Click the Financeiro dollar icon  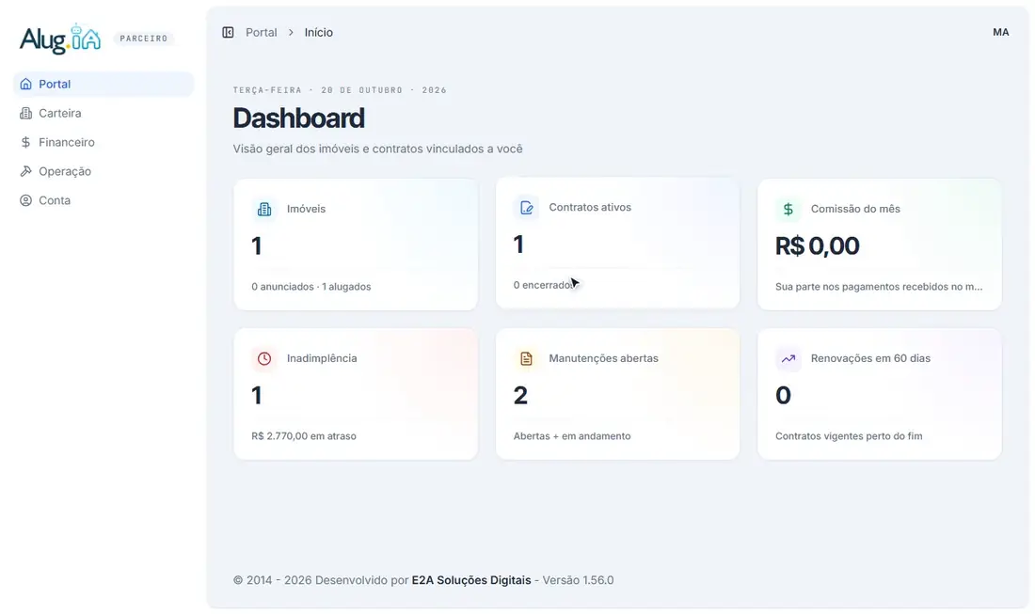tap(25, 142)
